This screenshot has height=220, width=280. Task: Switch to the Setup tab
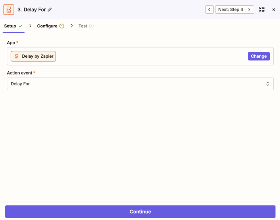point(13,26)
